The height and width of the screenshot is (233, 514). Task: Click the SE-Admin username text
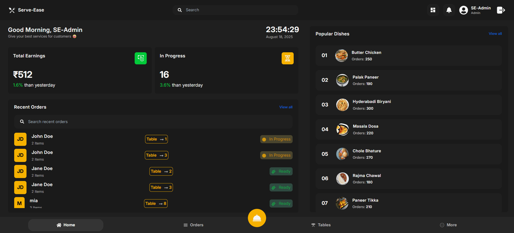pyautogui.click(x=481, y=8)
